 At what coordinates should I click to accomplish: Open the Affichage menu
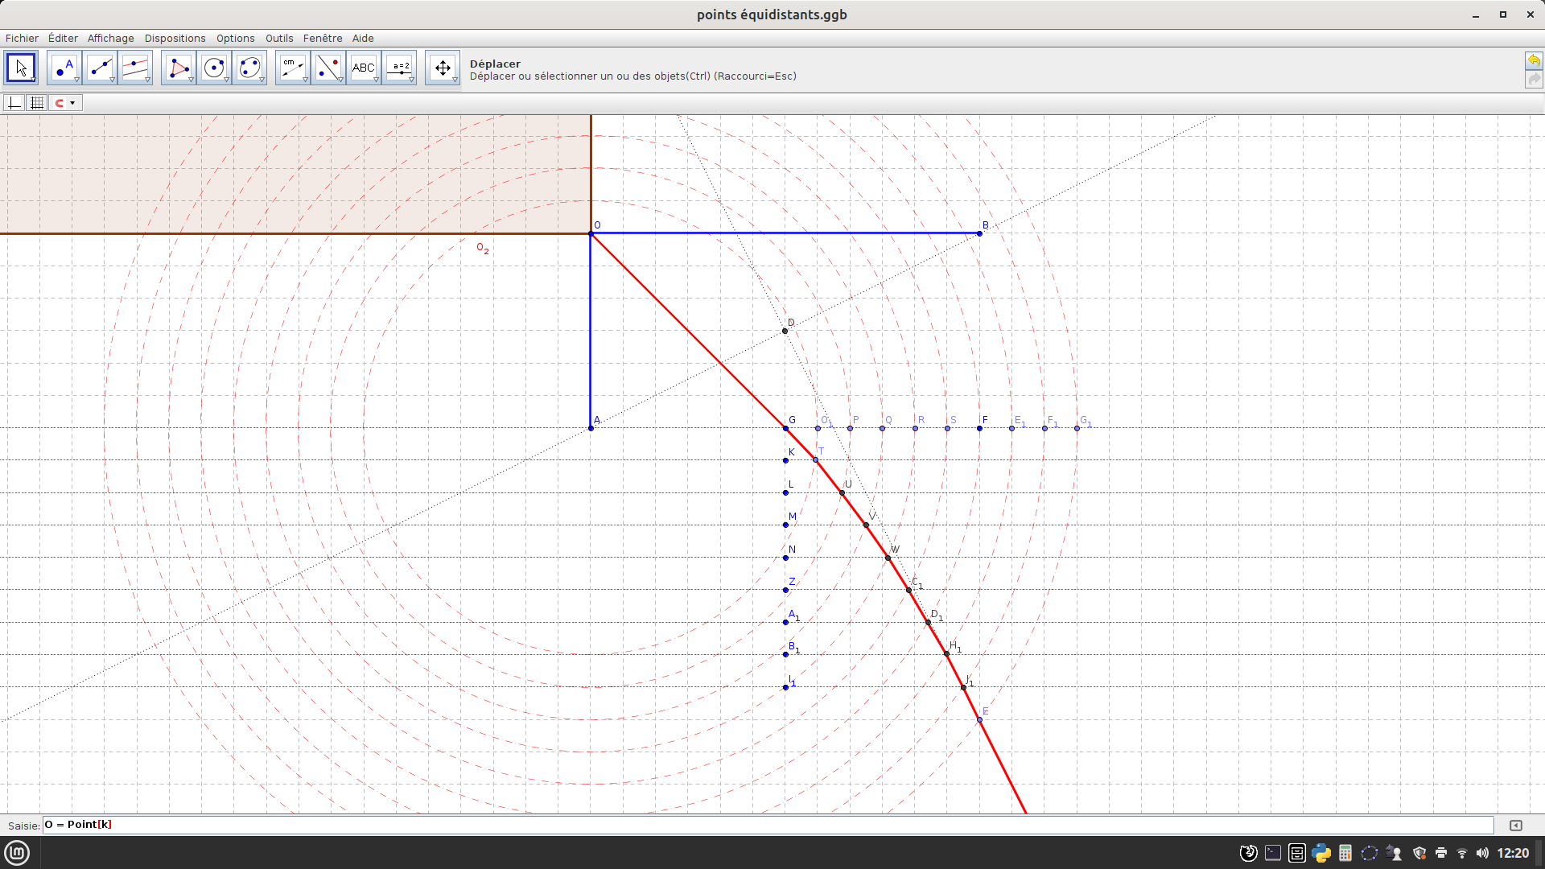click(x=110, y=38)
